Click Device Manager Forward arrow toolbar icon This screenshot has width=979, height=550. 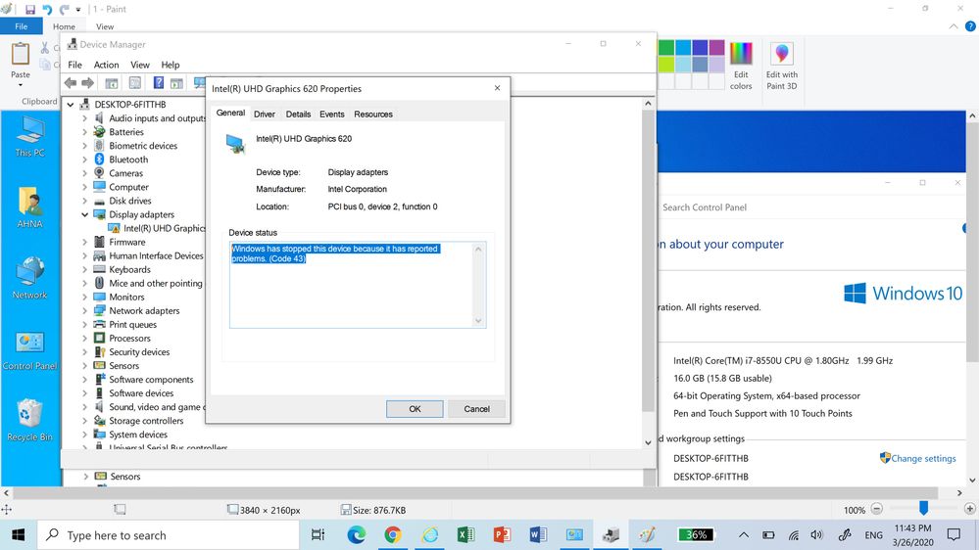88,83
